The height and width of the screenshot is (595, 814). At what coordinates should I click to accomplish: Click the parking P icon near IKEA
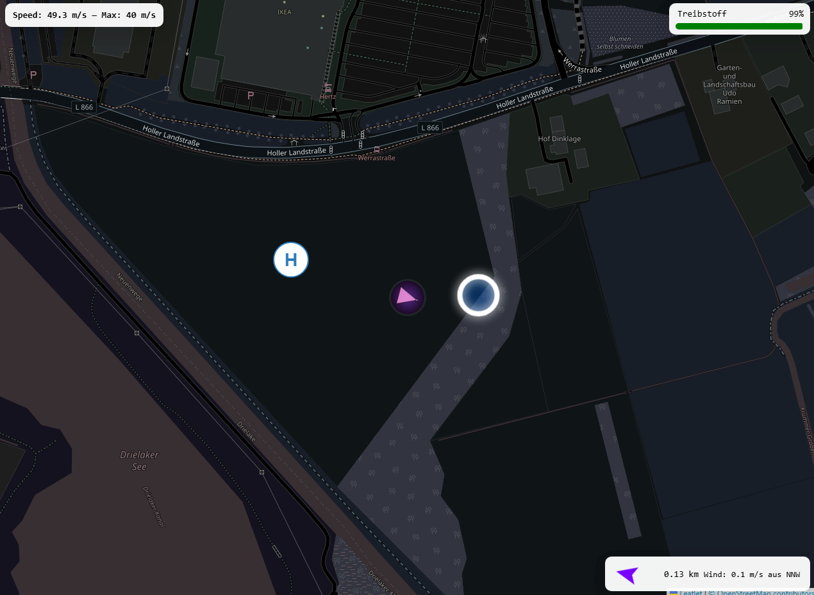[x=251, y=96]
